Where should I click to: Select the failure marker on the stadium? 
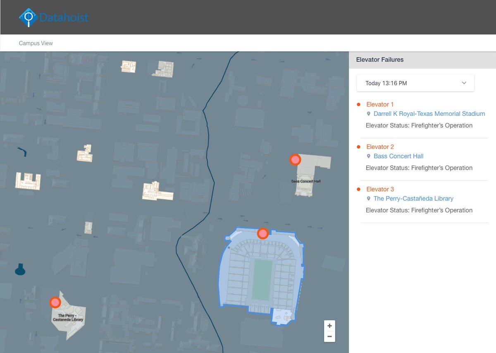point(262,234)
